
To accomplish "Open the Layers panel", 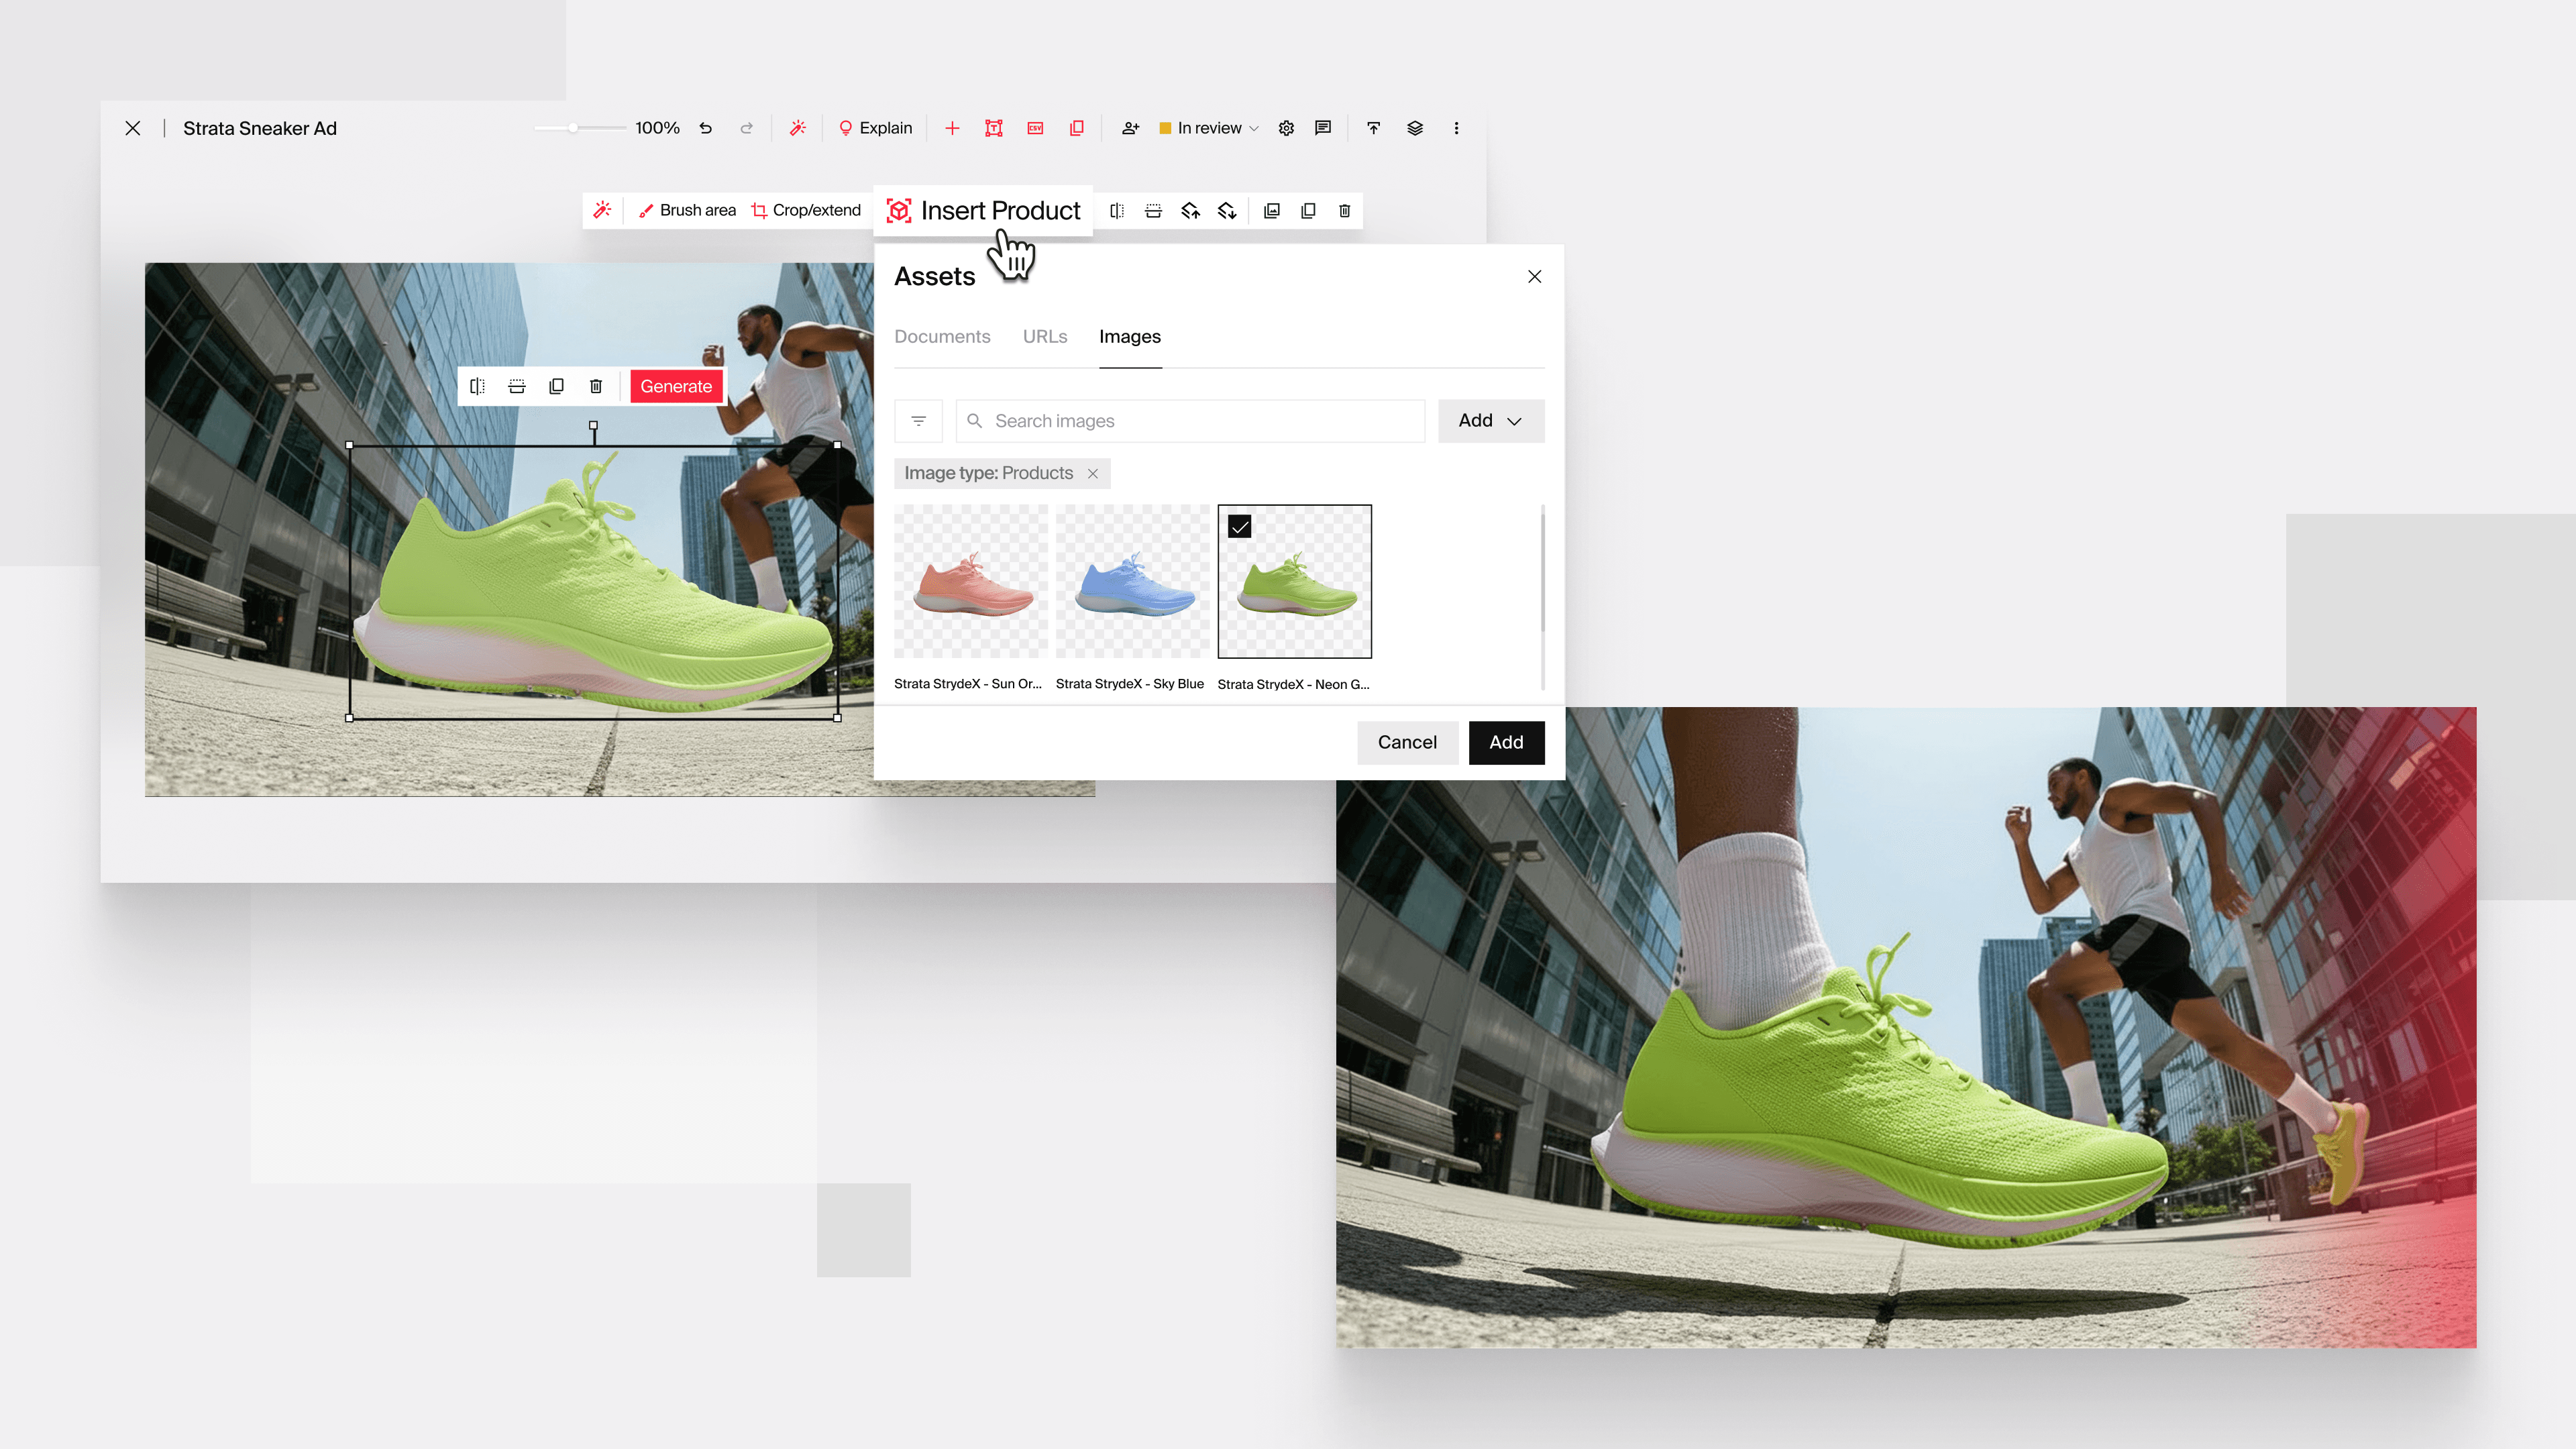I will click(x=1414, y=128).
